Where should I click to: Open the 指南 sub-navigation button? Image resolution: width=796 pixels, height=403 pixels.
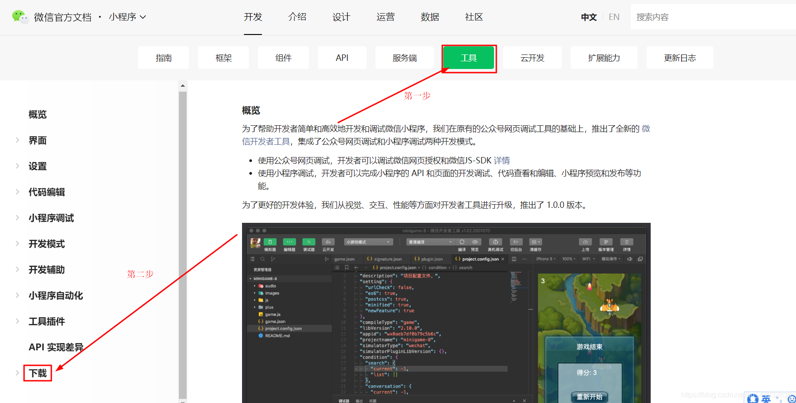163,58
